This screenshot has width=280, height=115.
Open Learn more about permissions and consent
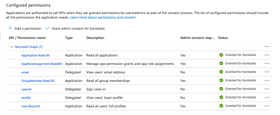click(103, 17)
